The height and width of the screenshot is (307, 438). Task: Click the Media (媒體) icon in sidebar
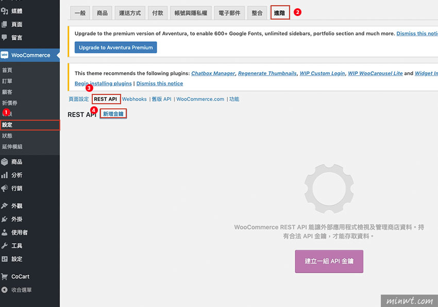(5, 11)
